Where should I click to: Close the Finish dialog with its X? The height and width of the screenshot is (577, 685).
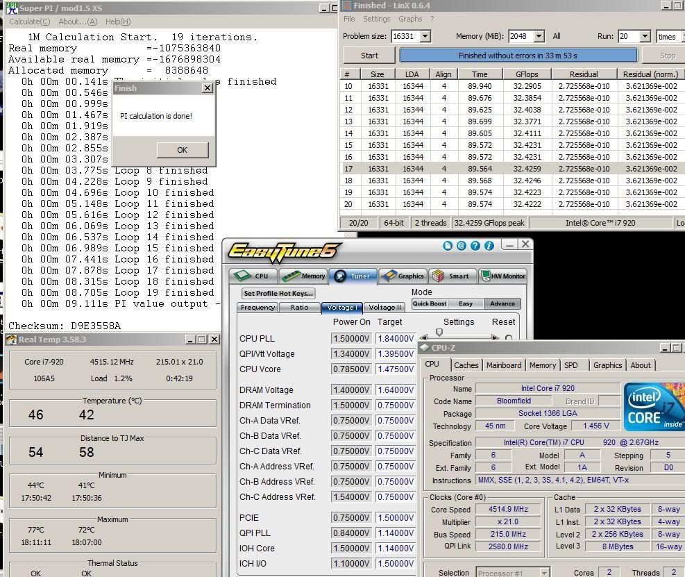(x=208, y=88)
